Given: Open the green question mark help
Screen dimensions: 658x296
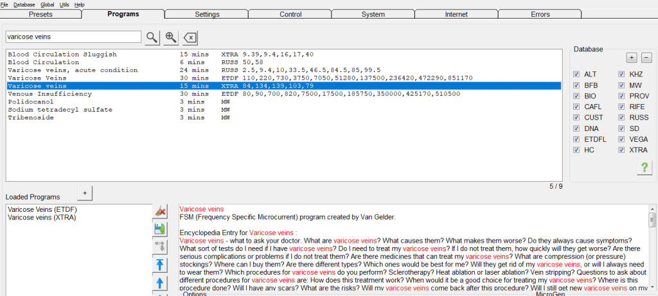Looking at the screenshot, I should [643, 168].
